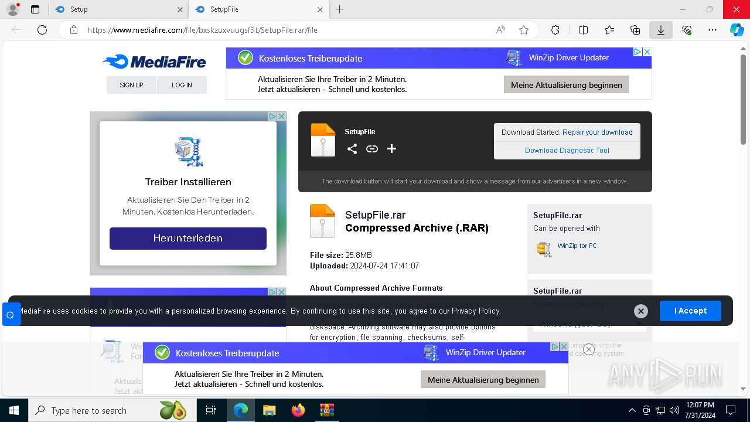750x422 pixels.
Task: Open a new browser tab
Action: click(340, 9)
